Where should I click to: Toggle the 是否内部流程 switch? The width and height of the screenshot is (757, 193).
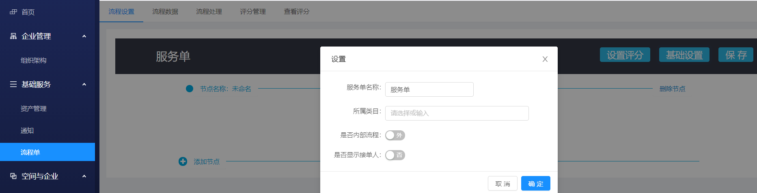click(395, 135)
